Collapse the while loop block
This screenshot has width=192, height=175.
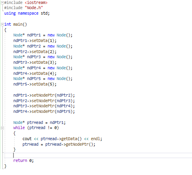click(x=2, y=128)
